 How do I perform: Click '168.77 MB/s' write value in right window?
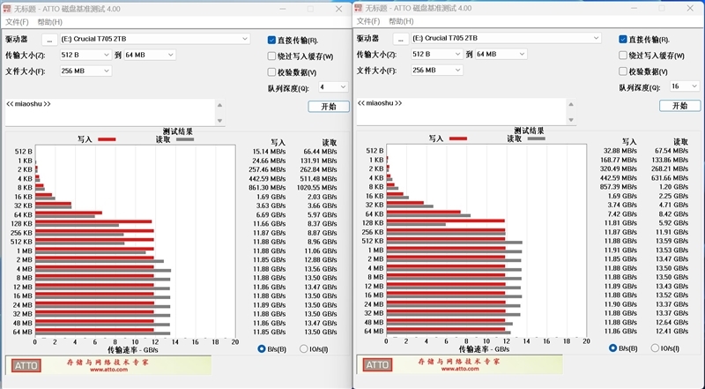(619, 160)
